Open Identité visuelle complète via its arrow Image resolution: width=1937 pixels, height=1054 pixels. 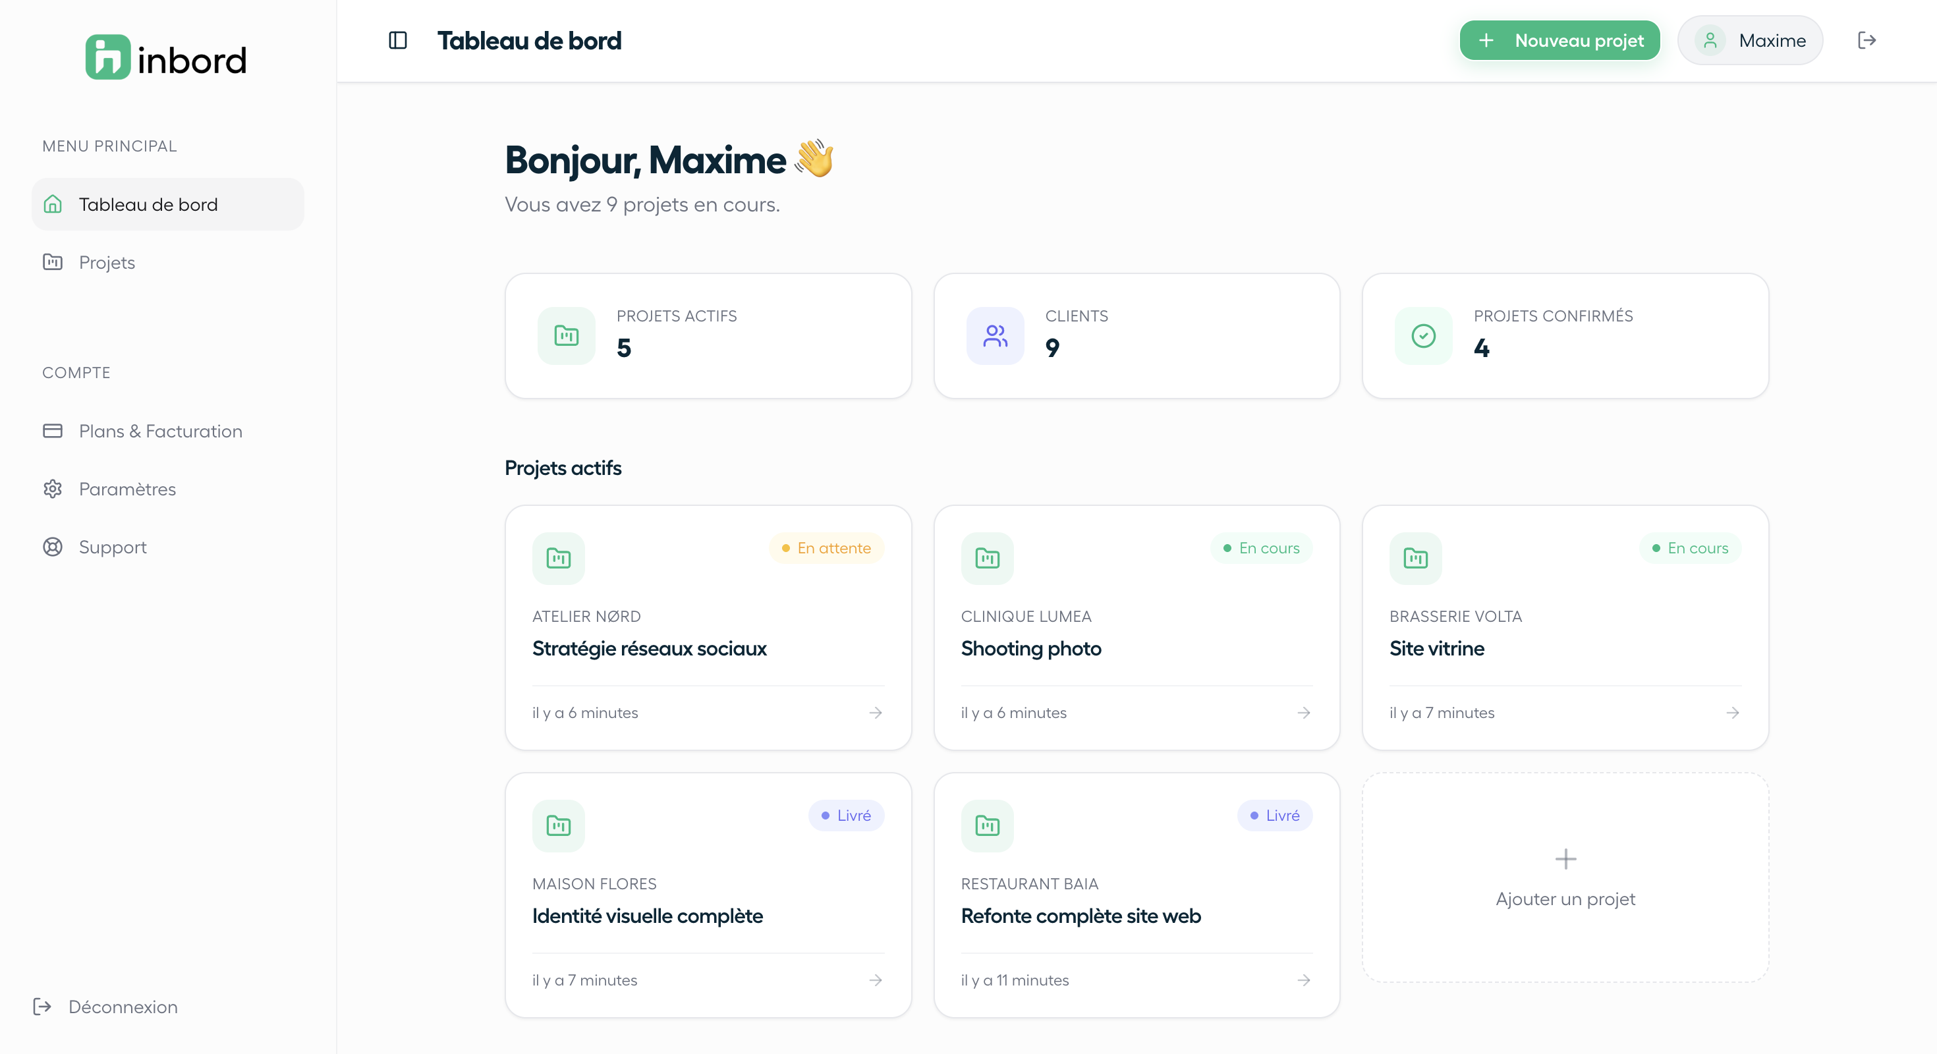click(x=875, y=980)
